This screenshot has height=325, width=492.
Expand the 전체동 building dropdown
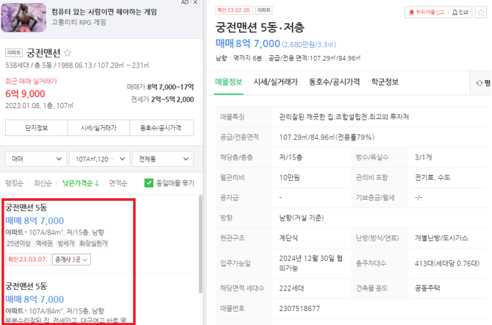[x=163, y=159]
